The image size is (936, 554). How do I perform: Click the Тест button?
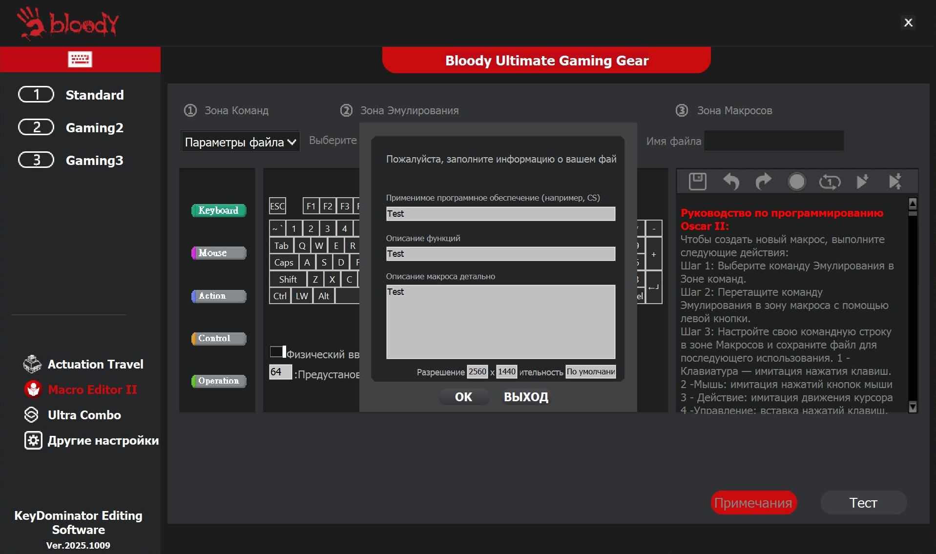point(863,502)
